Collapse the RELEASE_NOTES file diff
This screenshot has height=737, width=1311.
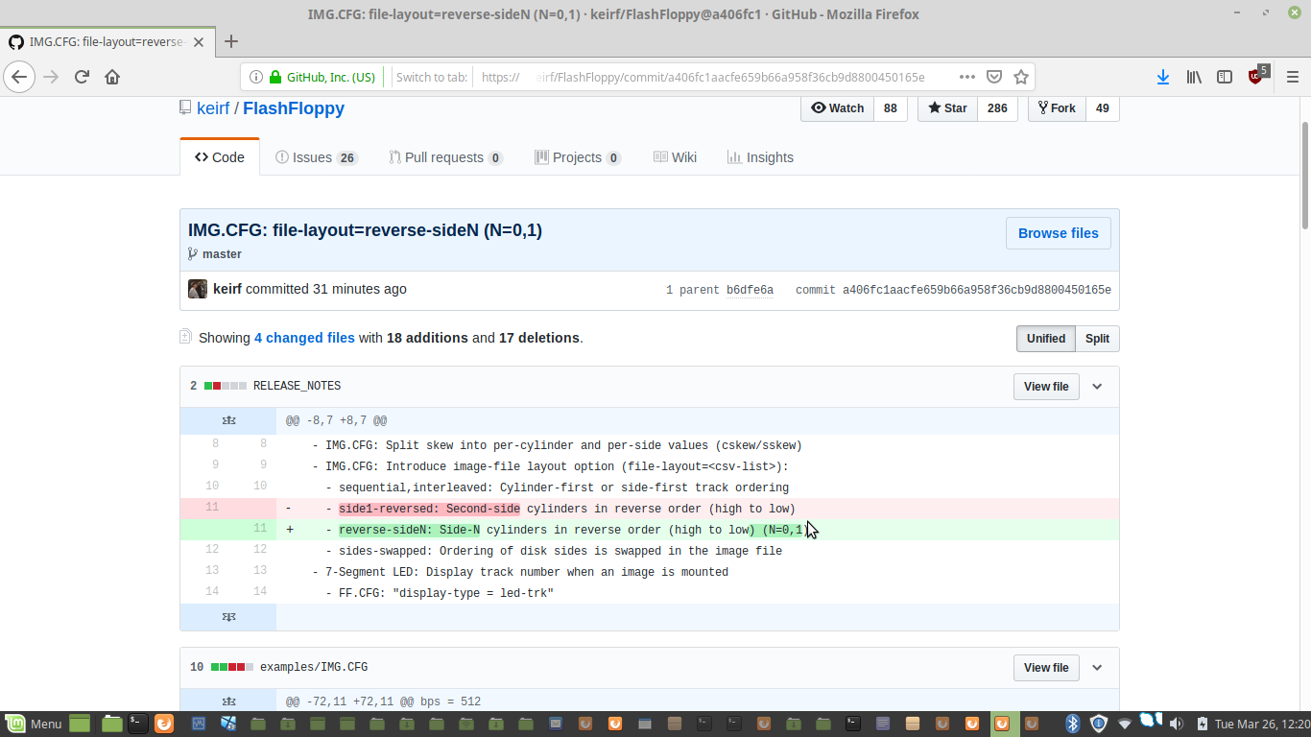(1097, 387)
